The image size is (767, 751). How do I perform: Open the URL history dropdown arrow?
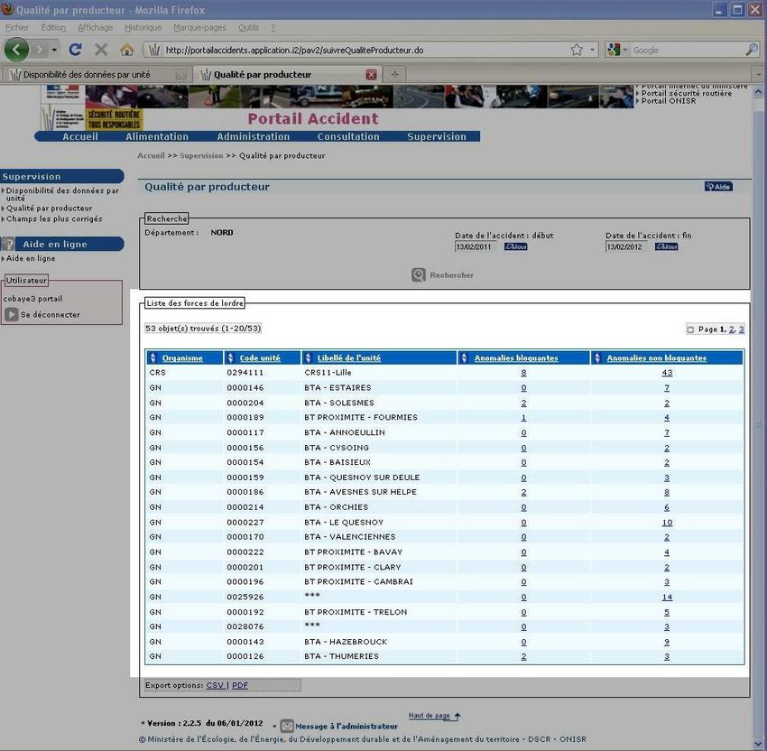593,50
